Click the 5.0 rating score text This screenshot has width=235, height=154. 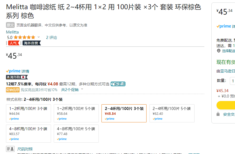pos(10,38)
